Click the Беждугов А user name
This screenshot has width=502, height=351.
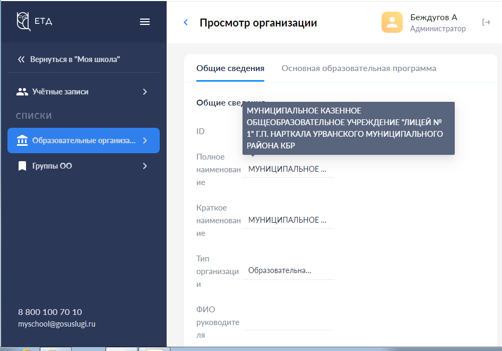[434, 17]
